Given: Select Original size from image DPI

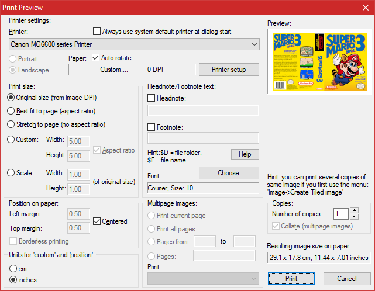Looking at the screenshot, I should pos(11,96).
